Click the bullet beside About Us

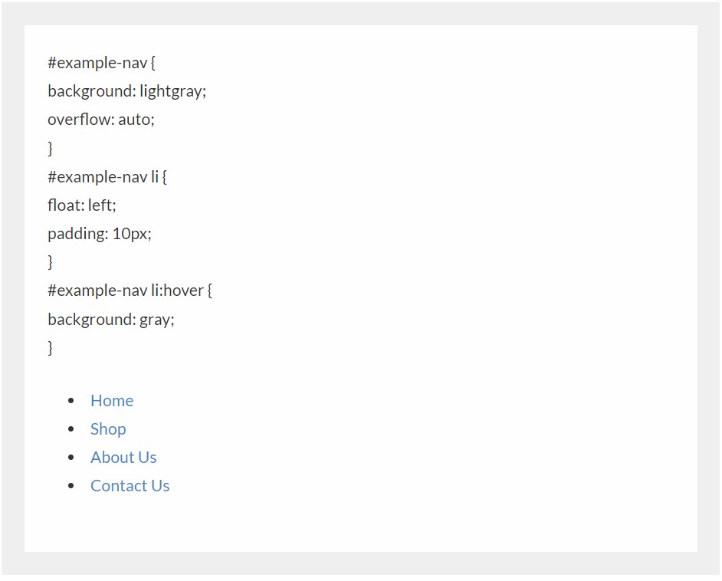point(71,458)
